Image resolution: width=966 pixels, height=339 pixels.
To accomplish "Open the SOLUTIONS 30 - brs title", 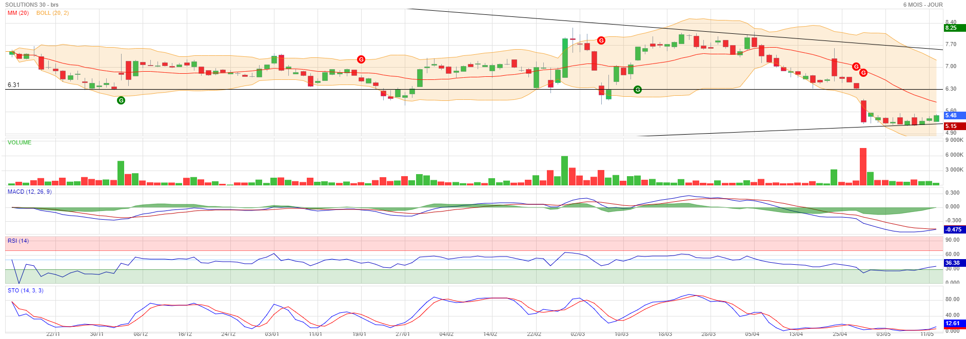I will click(32, 5).
